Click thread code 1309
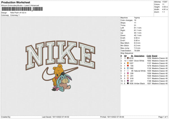 (x=149, y=73)
